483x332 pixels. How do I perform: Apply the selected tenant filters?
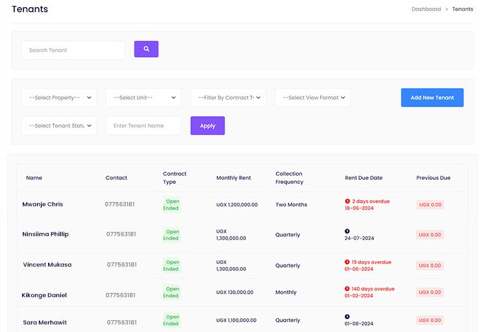pos(207,125)
